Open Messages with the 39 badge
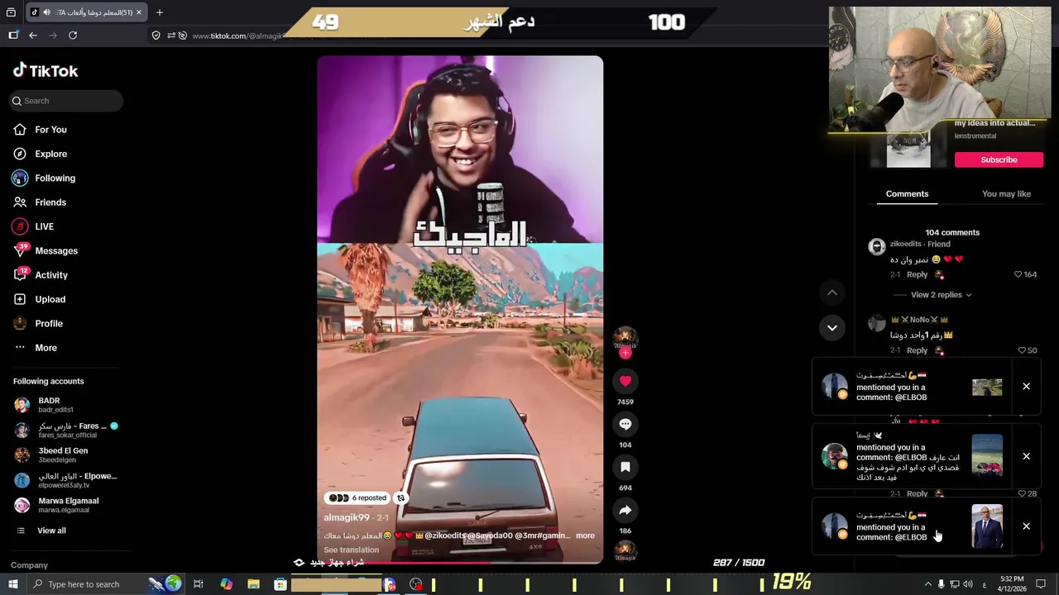Screen dimensions: 1059x595 [x=55, y=250]
